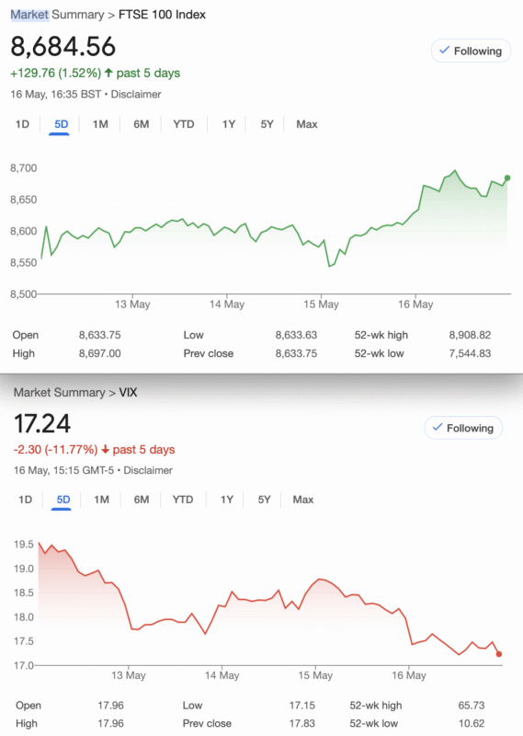
Task: Select Max tab in VIX chart
Action: 303,500
